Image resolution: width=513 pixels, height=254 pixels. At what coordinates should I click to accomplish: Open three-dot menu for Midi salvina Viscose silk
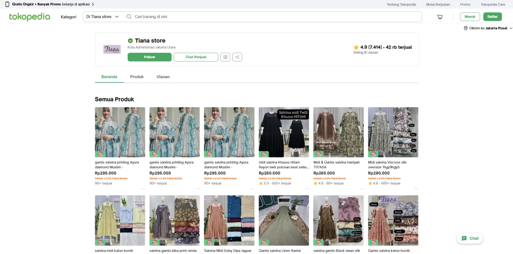click(416, 189)
